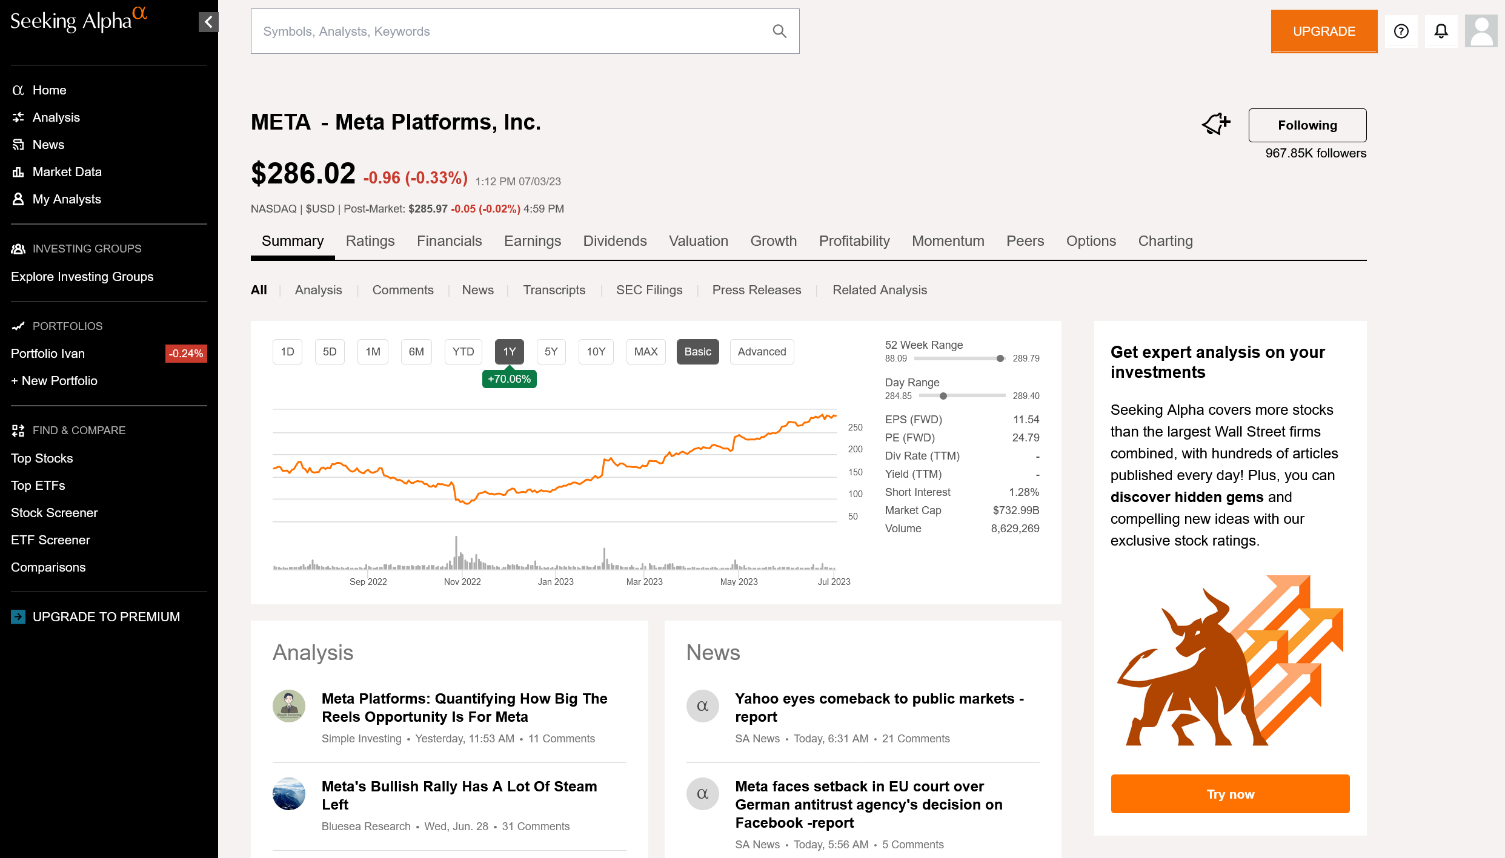The height and width of the screenshot is (858, 1505).
Task: Open Portfolio Ivan in the sidebar
Action: [x=48, y=354]
